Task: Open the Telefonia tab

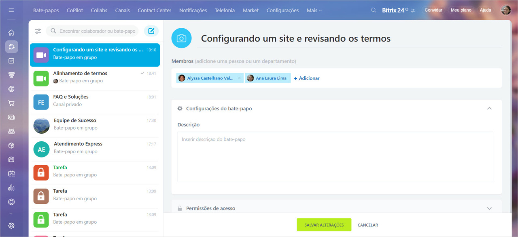Action: (225, 10)
